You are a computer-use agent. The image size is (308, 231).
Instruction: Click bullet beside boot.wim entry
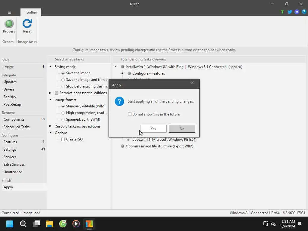[x=128, y=140]
